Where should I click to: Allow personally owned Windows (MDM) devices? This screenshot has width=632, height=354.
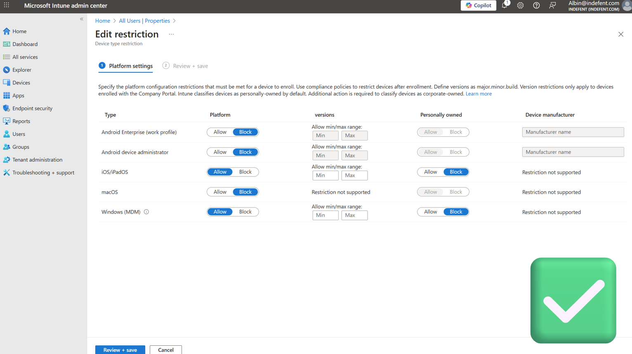430,212
